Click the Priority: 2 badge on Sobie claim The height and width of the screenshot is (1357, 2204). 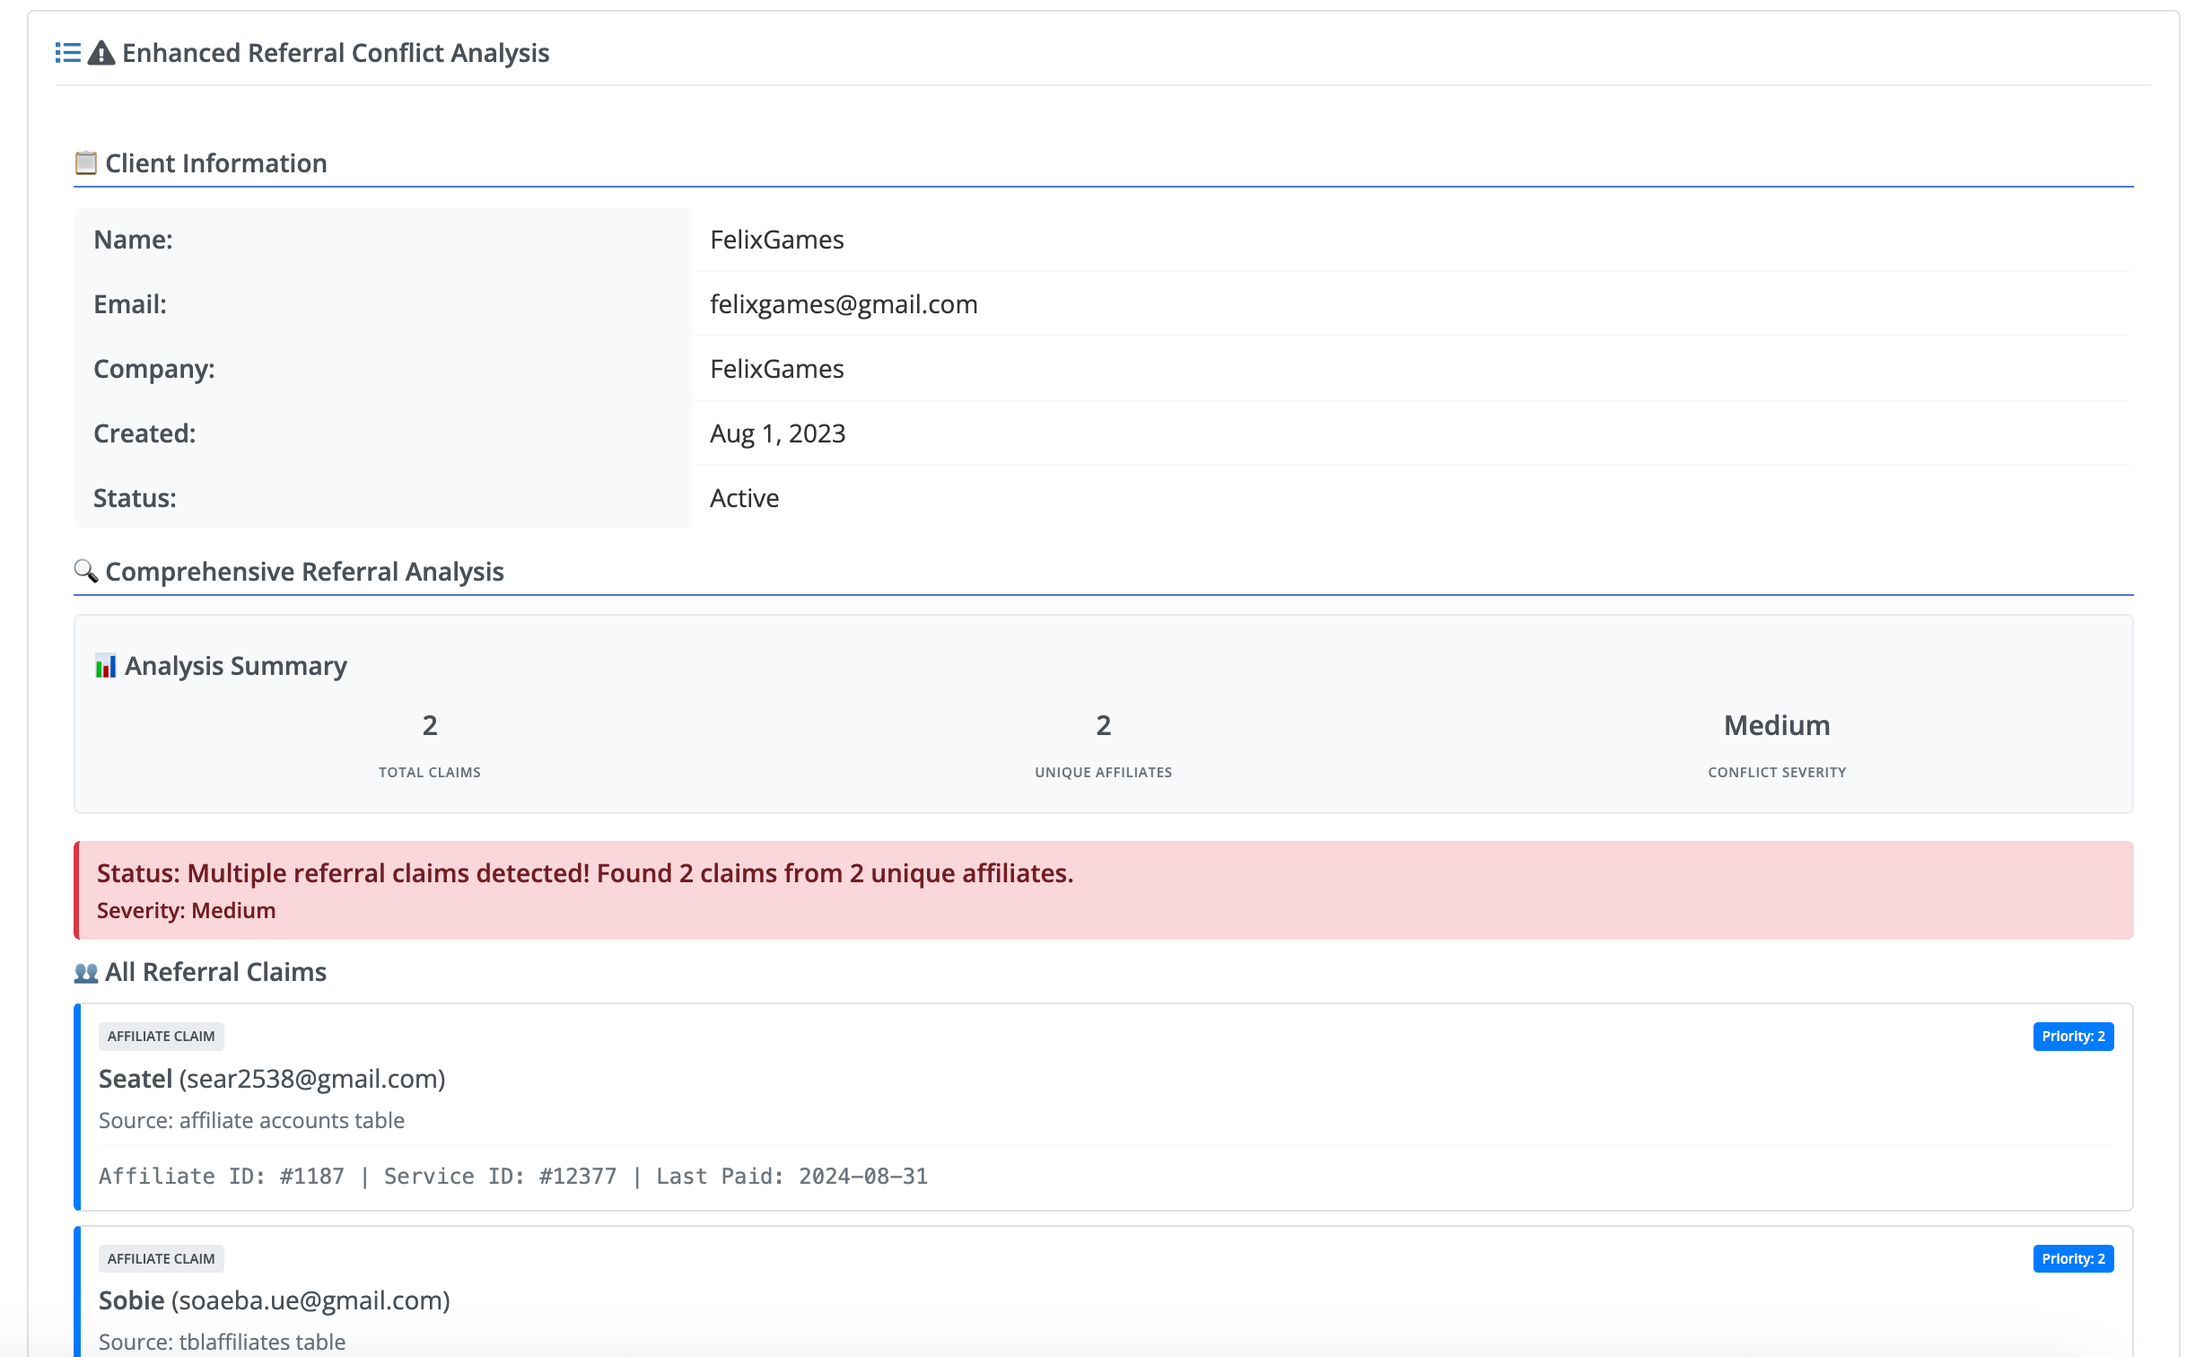click(x=2073, y=1258)
